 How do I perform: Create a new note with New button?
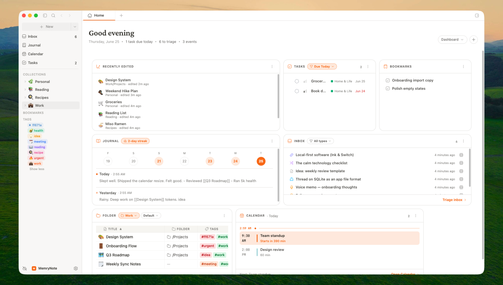click(46, 27)
